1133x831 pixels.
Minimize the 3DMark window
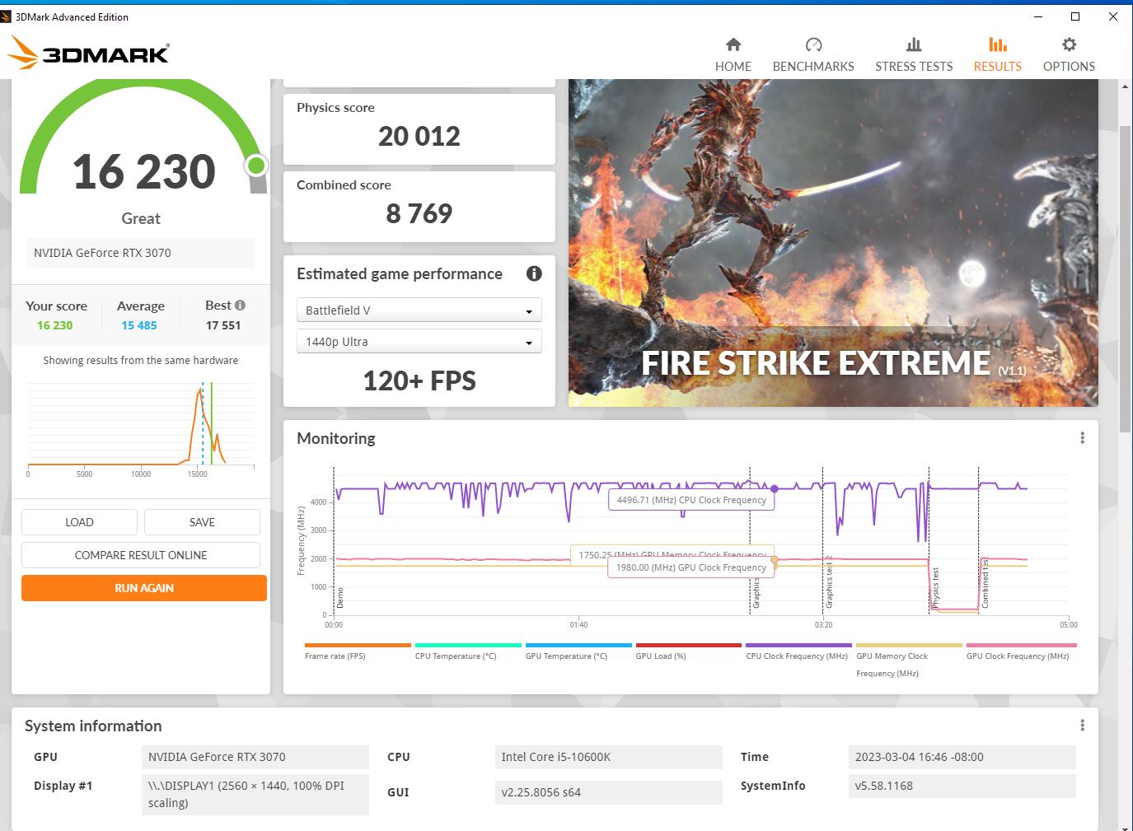coord(1037,16)
